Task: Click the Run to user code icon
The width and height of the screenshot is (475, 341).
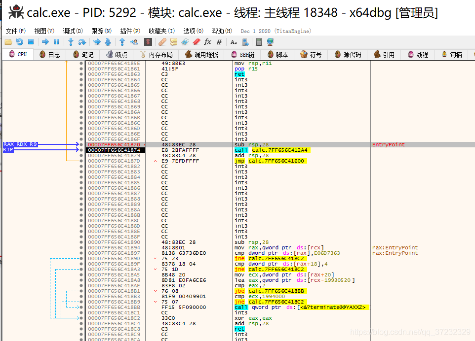Action: (x=134, y=42)
